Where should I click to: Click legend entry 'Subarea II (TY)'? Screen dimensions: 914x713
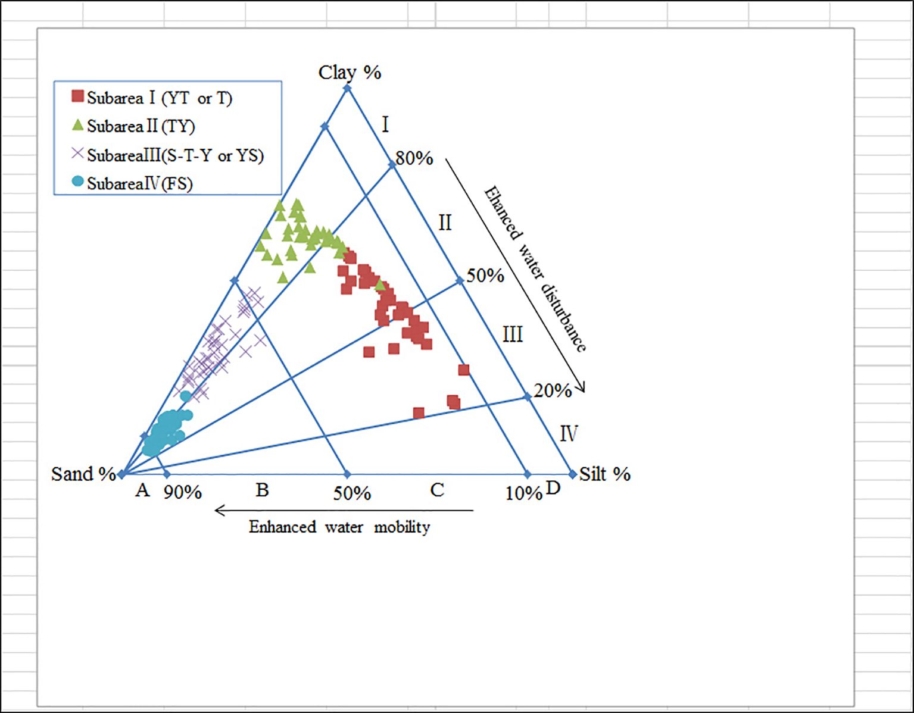pos(141,126)
